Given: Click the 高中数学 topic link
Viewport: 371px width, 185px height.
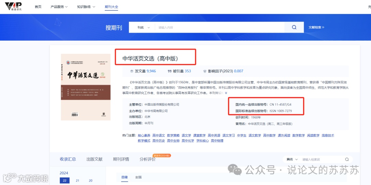Looking at the screenshot, I should [x=269, y=135].
